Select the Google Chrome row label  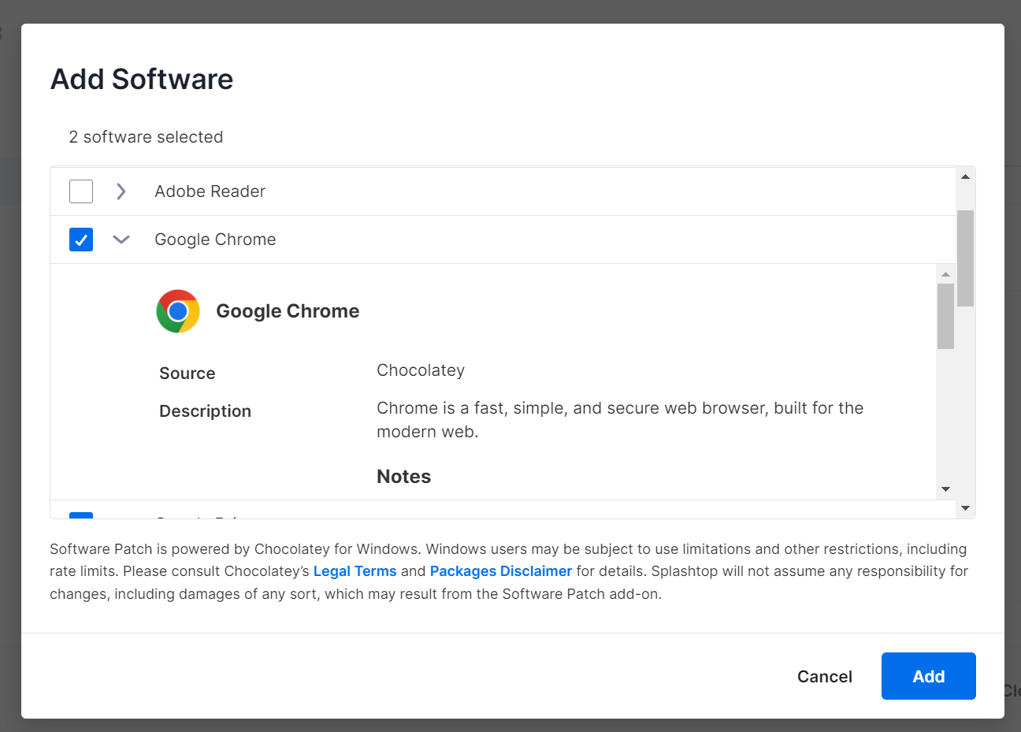pyautogui.click(x=215, y=240)
